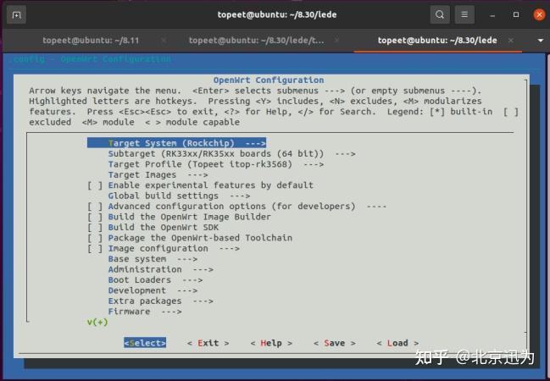Click the < Save > button
The height and width of the screenshot is (381, 550).
point(334,343)
